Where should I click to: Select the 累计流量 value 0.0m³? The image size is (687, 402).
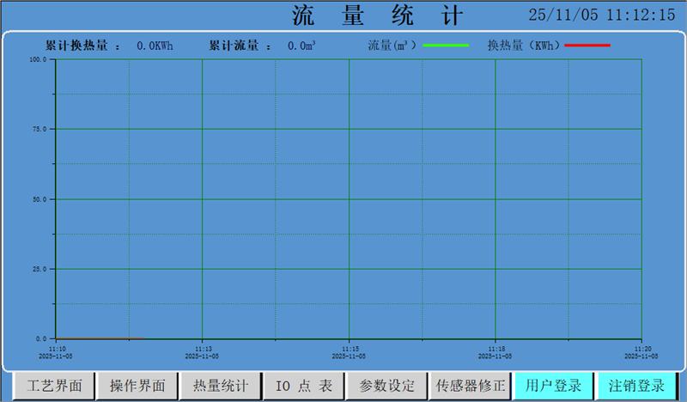[x=301, y=46]
